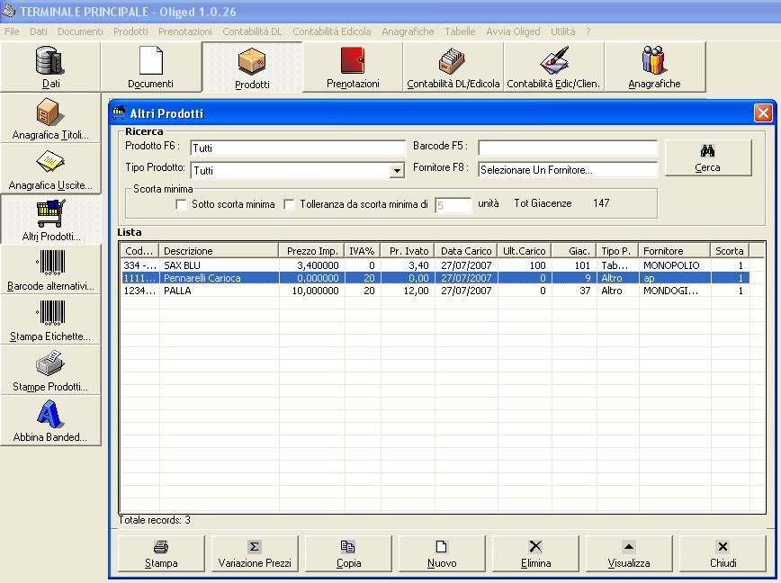Delete selected product with Elimina
The image size is (781, 583).
pos(535,553)
